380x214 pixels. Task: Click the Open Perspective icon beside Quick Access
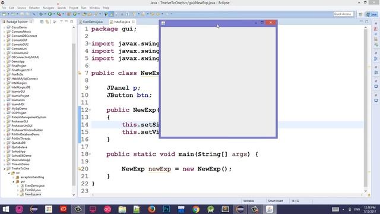(360, 14)
